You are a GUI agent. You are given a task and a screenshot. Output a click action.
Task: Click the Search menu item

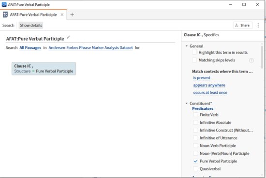8,25
